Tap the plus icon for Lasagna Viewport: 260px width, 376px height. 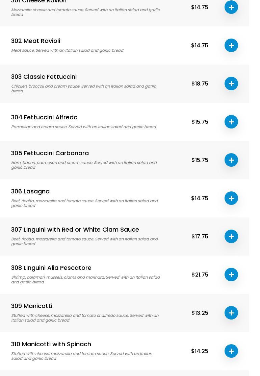tap(231, 198)
